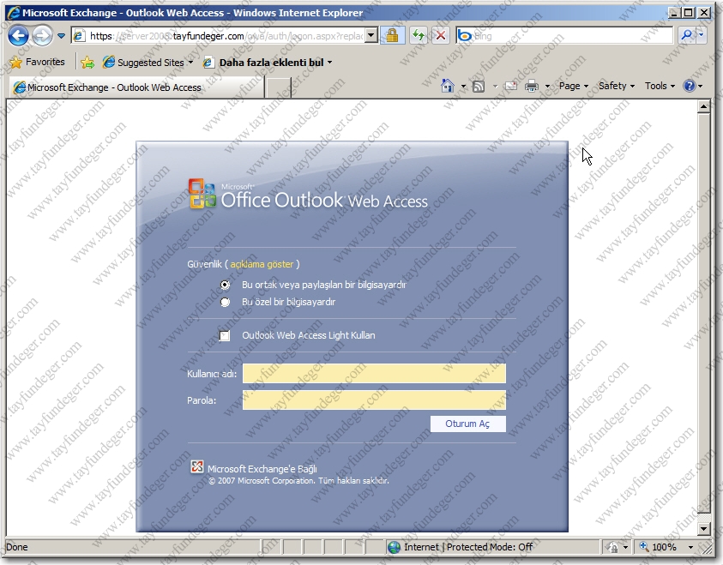
Task: Click the vertical scrollbar down arrow
Action: tap(703, 529)
